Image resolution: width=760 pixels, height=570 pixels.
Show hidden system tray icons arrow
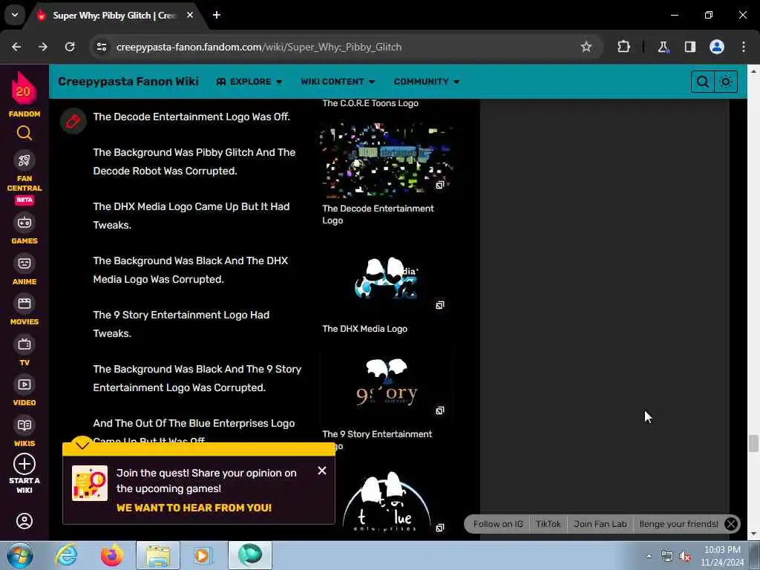pos(649,557)
